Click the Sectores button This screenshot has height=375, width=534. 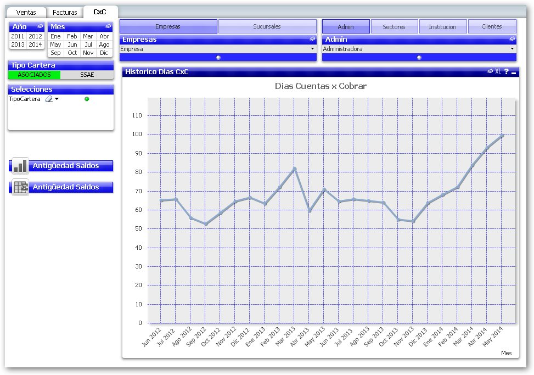[394, 26]
